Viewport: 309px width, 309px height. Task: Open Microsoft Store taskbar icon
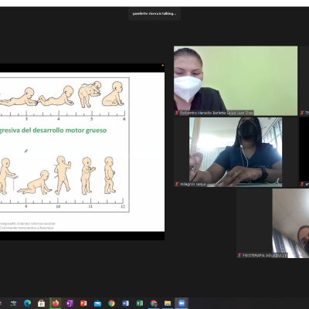[x=41, y=303]
